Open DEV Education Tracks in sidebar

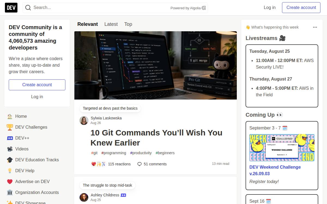[37, 160]
